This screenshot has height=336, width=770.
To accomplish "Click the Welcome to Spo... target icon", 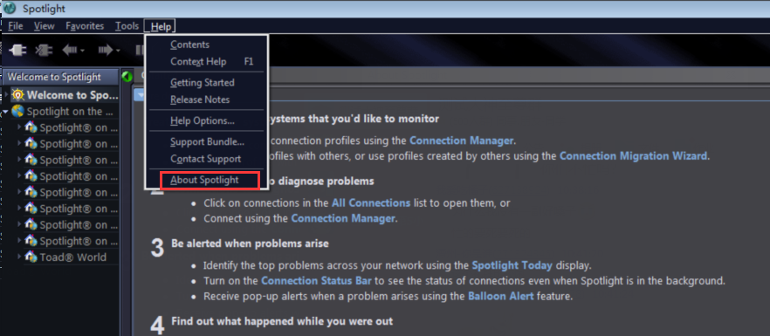I will click(18, 95).
